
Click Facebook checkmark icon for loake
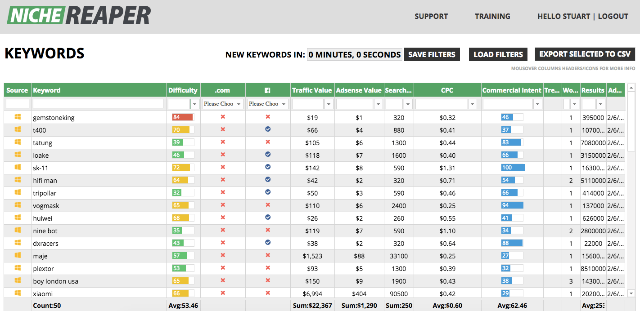pyautogui.click(x=268, y=154)
